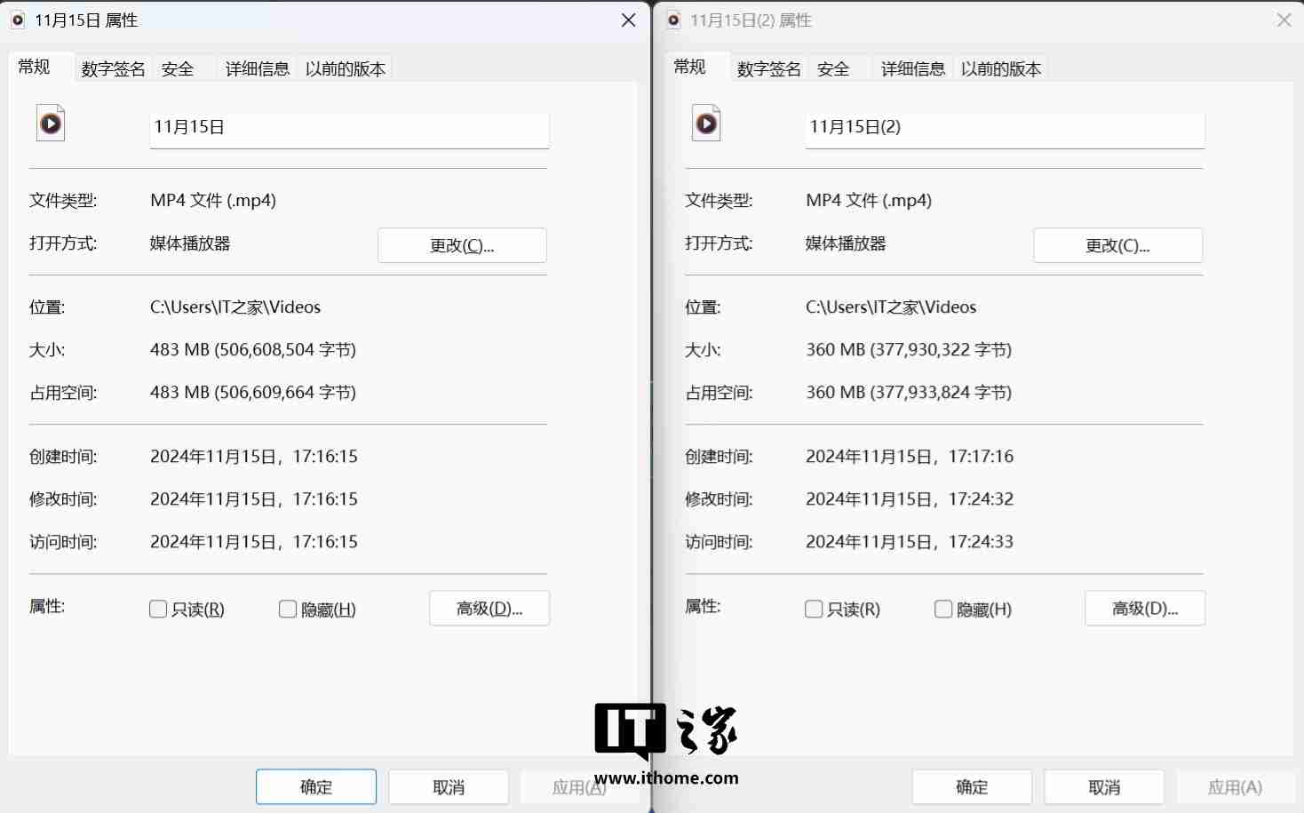Click 高级(D)... button in right dialog

tap(1144, 609)
